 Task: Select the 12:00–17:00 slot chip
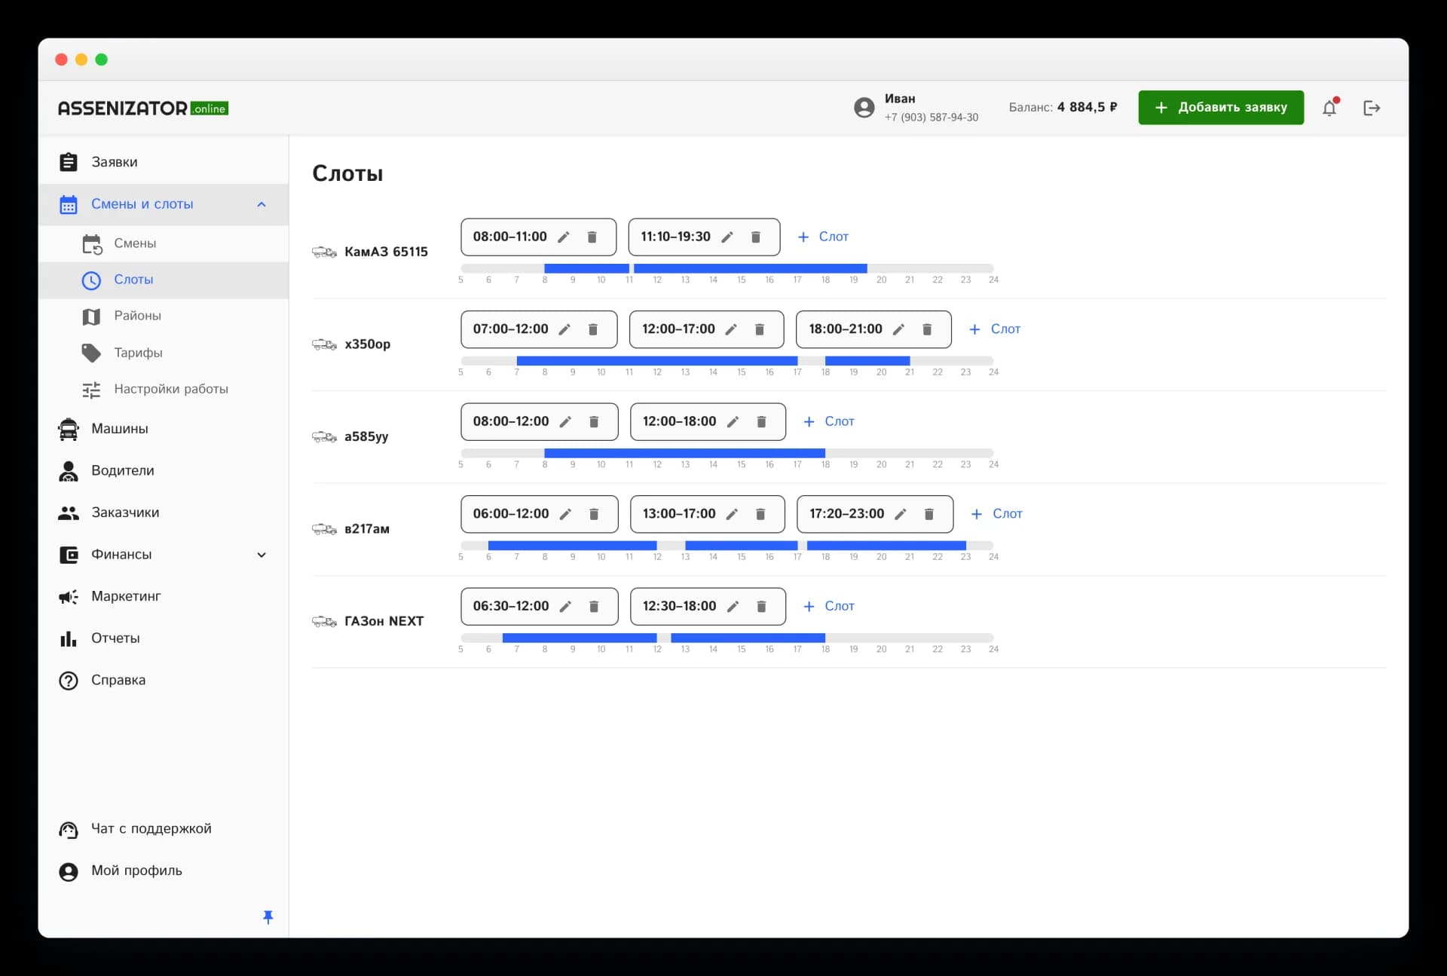click(706, 329)
